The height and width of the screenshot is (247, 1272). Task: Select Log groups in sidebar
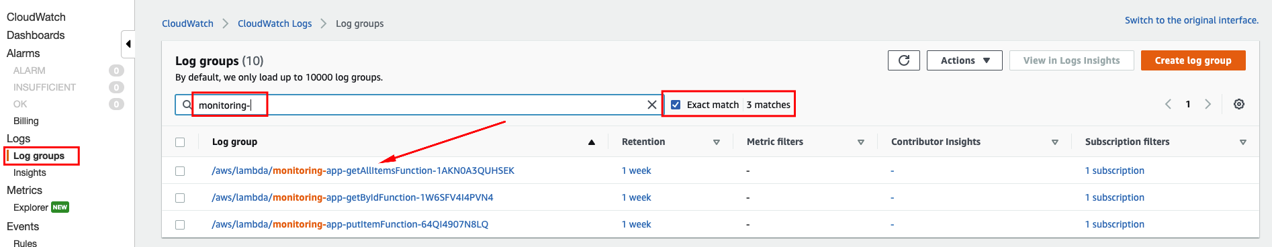(39, 156)
